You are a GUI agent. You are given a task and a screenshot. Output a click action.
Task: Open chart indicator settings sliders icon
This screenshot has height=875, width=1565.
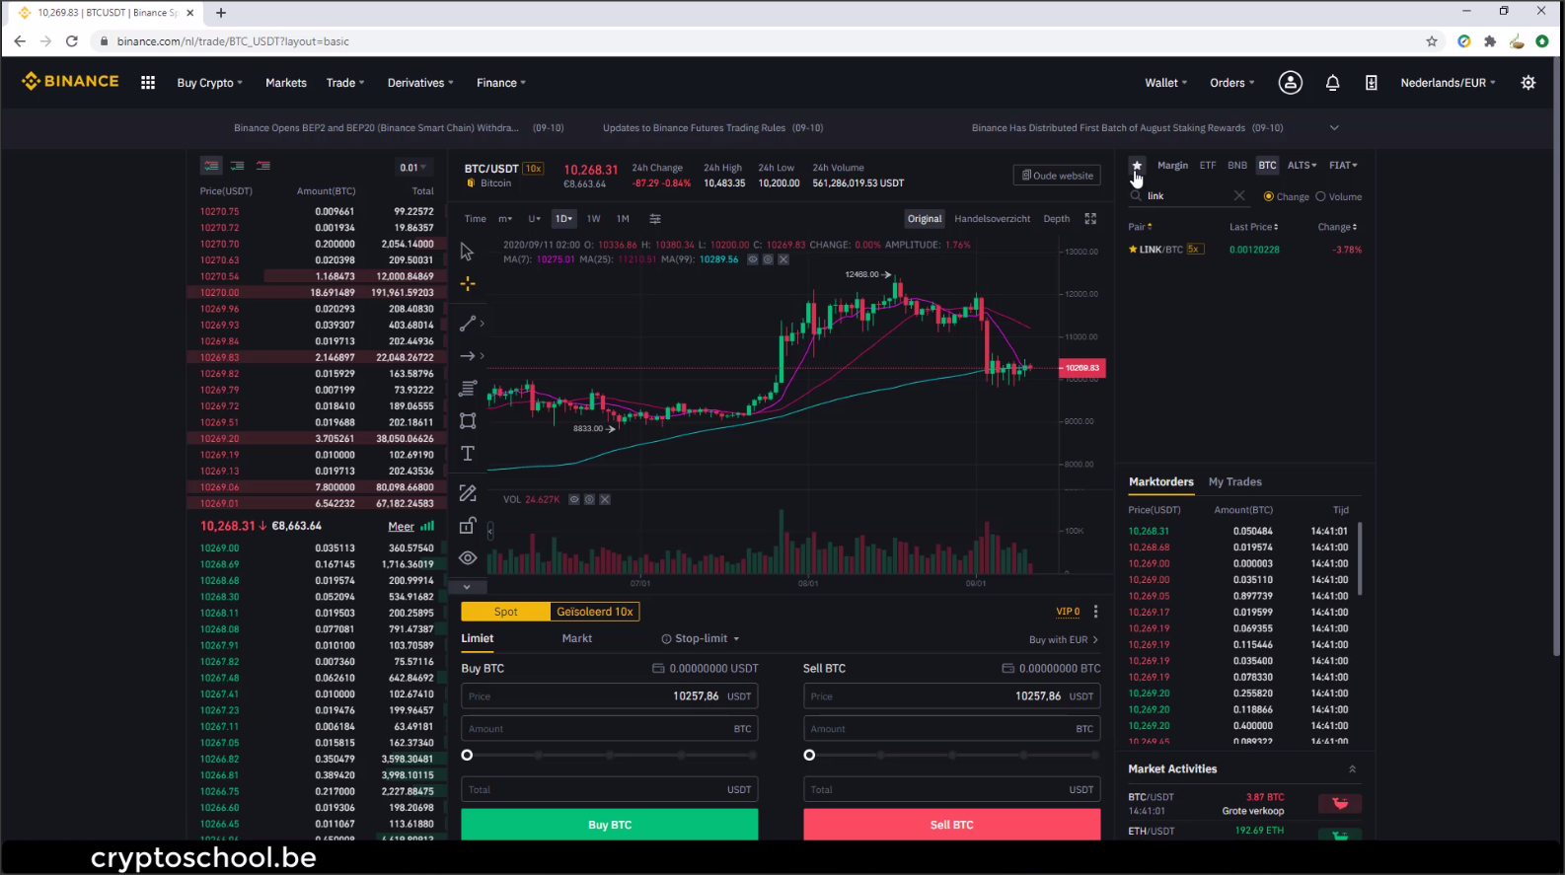[x=655, y=219]
